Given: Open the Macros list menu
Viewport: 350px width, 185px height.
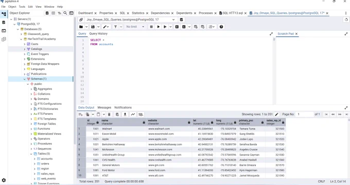Looking at the screenshot, I should pos(212,27).
